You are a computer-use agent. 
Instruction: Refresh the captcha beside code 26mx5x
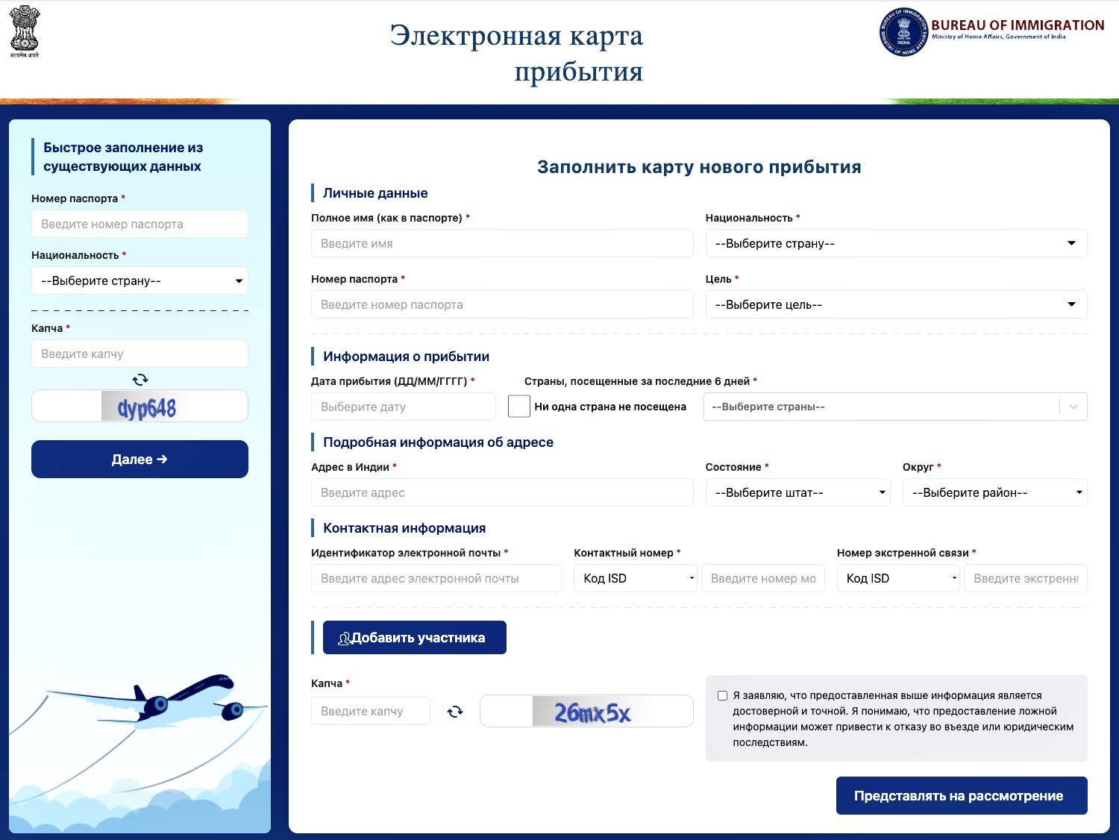pos(455,712)
